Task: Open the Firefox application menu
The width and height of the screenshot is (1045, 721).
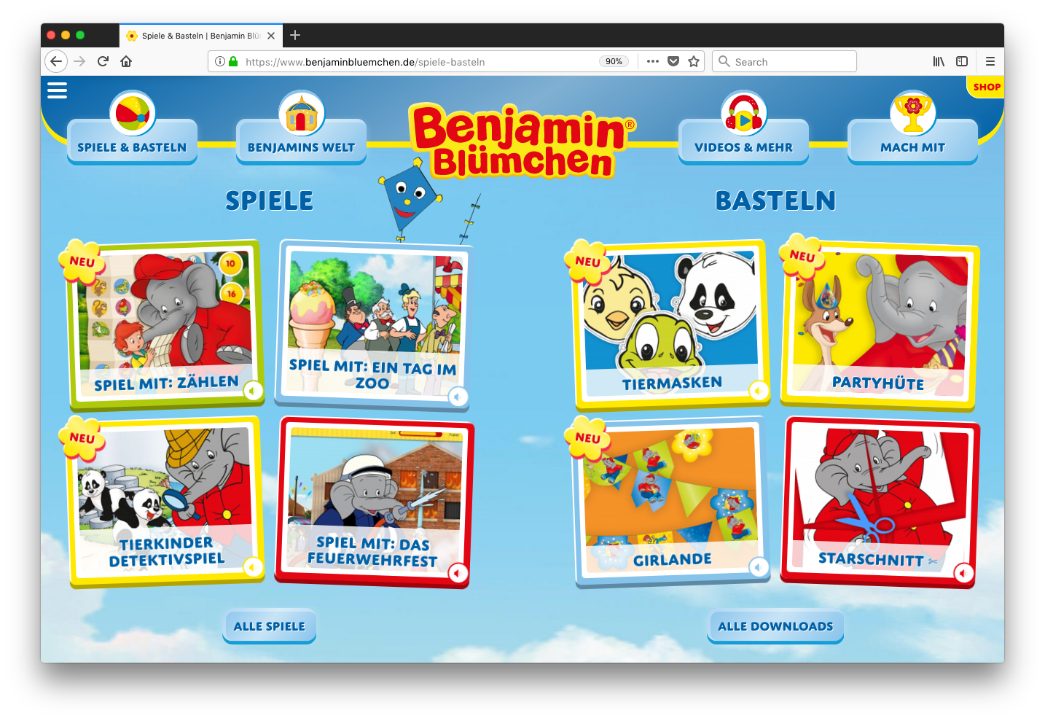Action: [x=990, y=61]
